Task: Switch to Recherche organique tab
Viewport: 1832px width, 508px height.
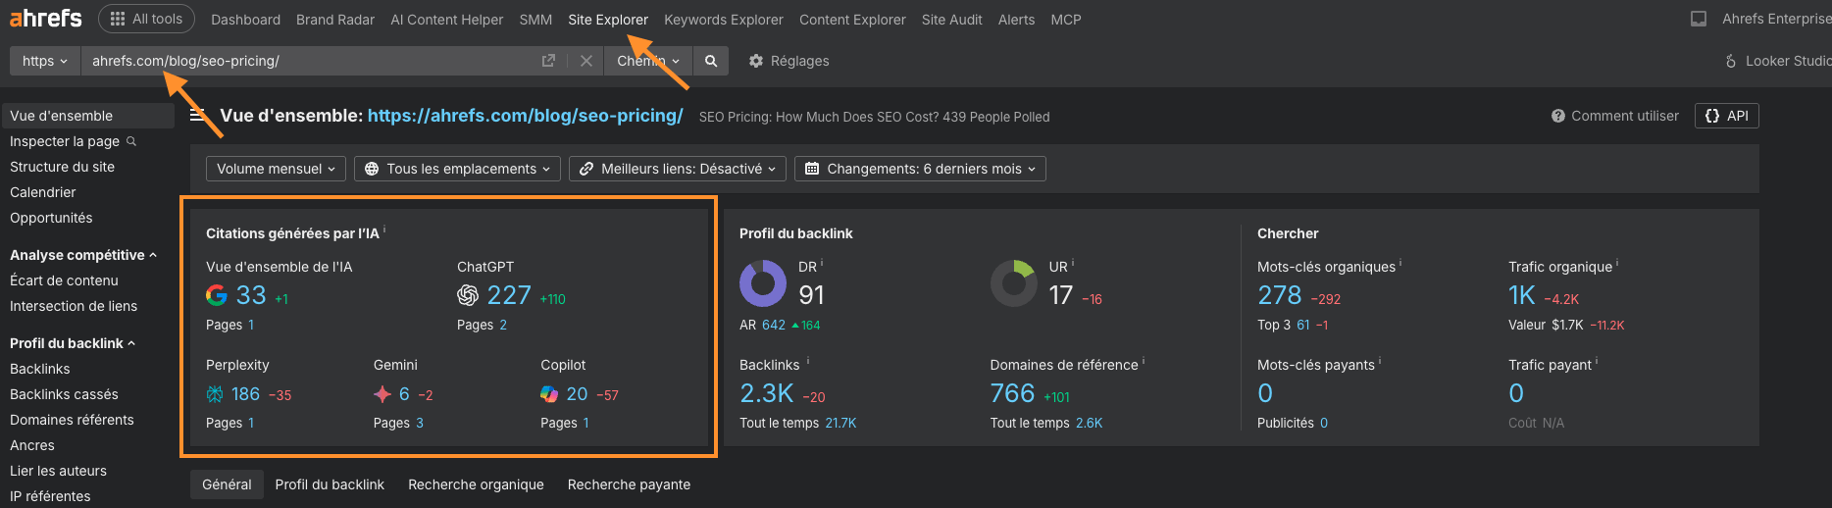Action: click(476, 484)
